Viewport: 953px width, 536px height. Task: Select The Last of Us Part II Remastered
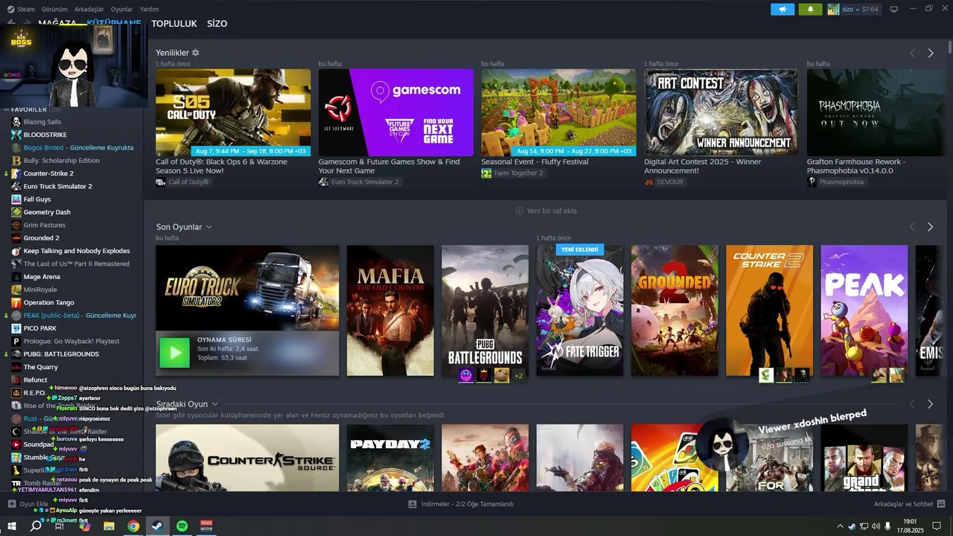(x=76, y=264)
